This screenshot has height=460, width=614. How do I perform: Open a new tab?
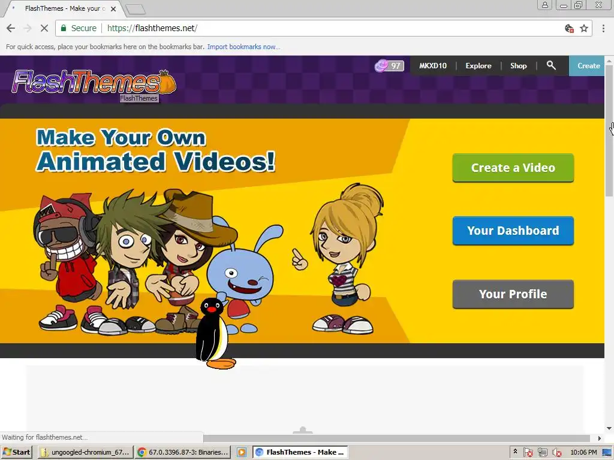136,9
